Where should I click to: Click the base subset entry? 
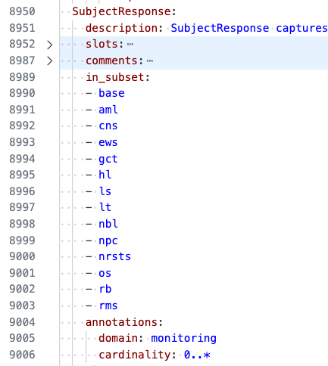111,93
